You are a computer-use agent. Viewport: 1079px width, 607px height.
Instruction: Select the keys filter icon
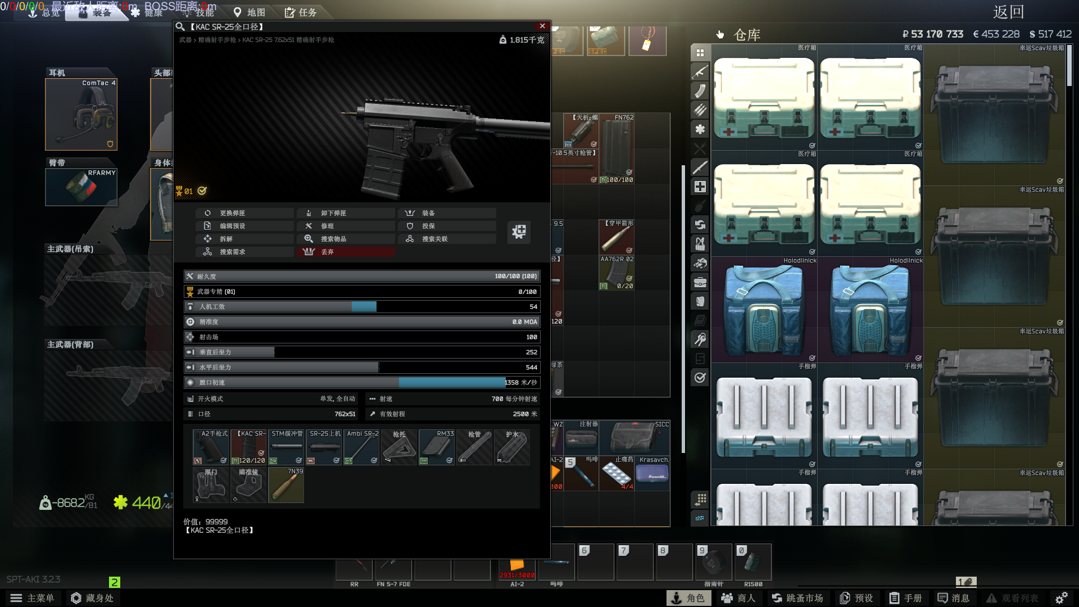pyautogui.click(x=700, y=339)
